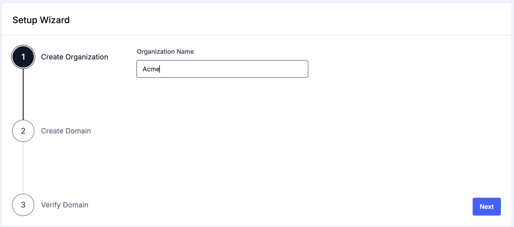The width and height of the screenshot is (514, 227).
Task: Click the connector line between steps 2 and 3
Action: (23, 168)
